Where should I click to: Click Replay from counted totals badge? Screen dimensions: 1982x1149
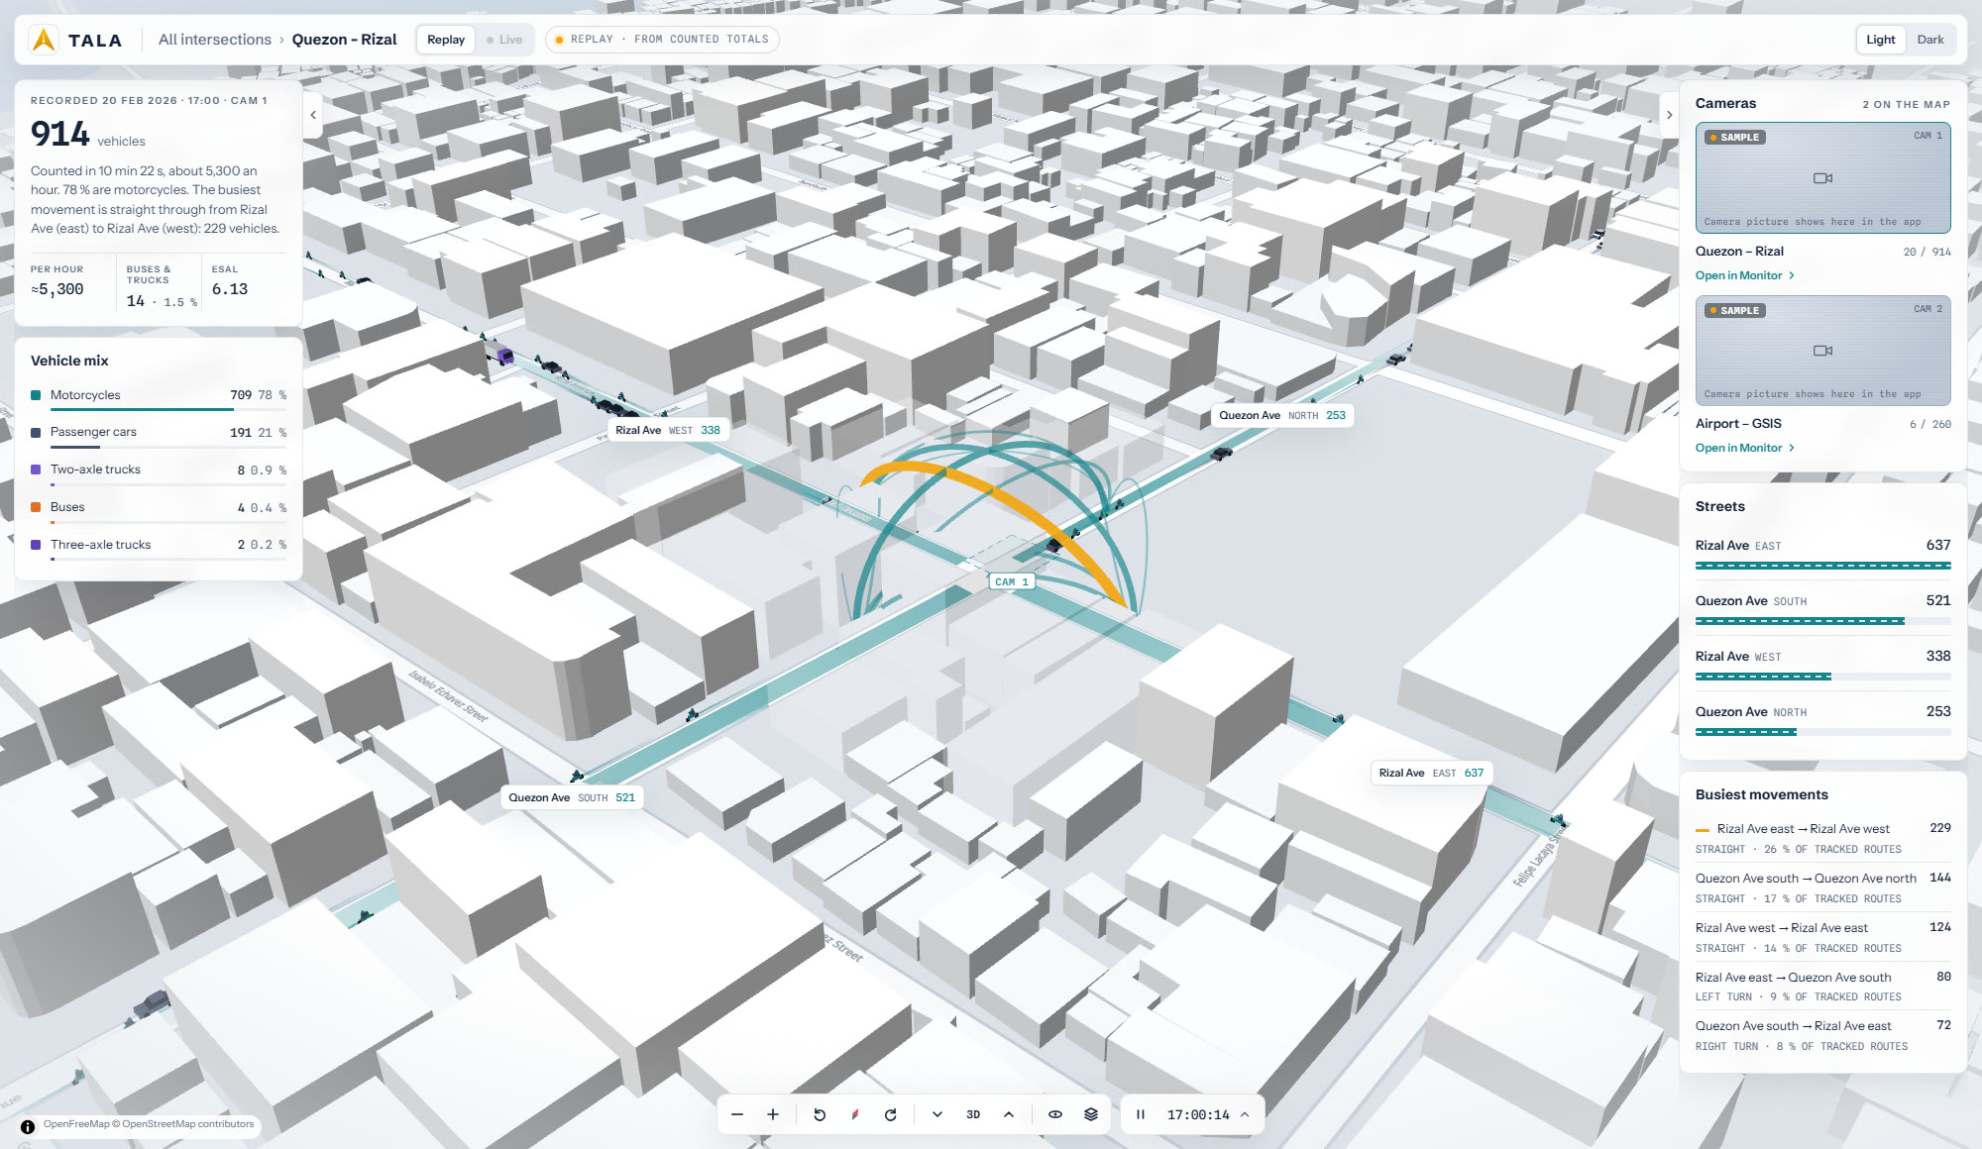pyautogui.click(x=662, y=40)
